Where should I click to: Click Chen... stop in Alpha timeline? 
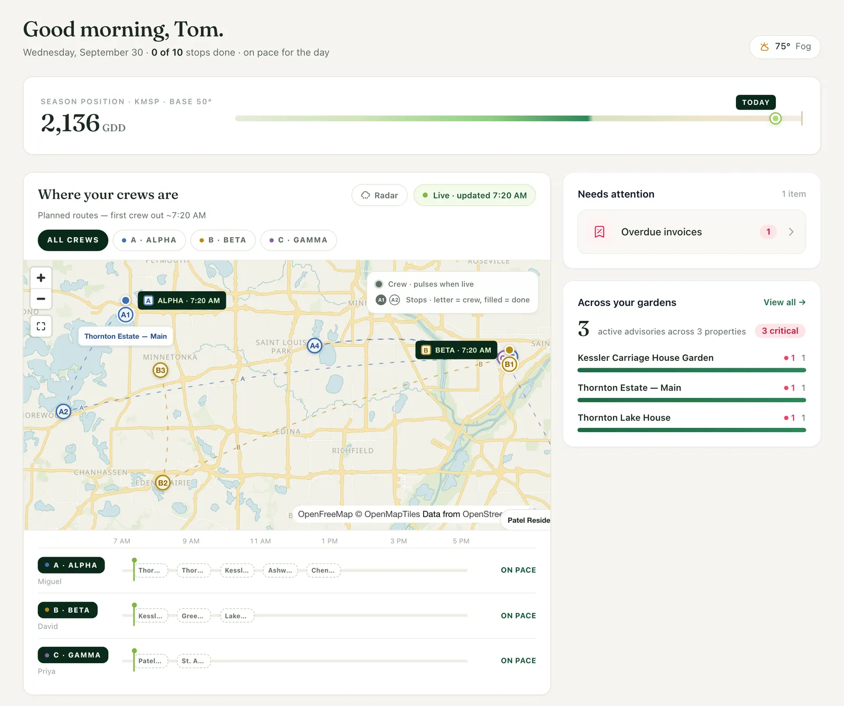323,570
